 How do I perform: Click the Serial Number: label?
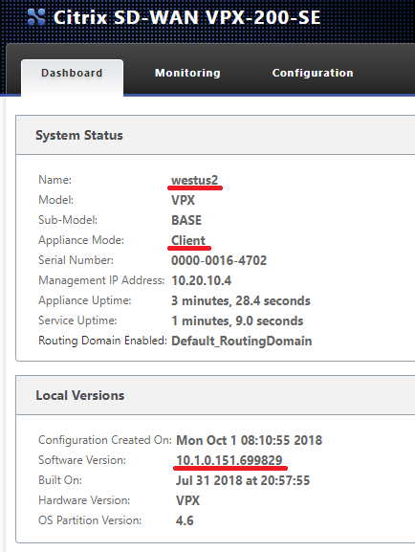[76, 260]
